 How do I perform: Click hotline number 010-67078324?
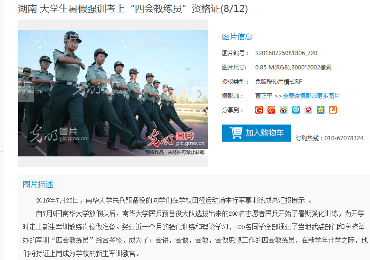coord(344,138)
